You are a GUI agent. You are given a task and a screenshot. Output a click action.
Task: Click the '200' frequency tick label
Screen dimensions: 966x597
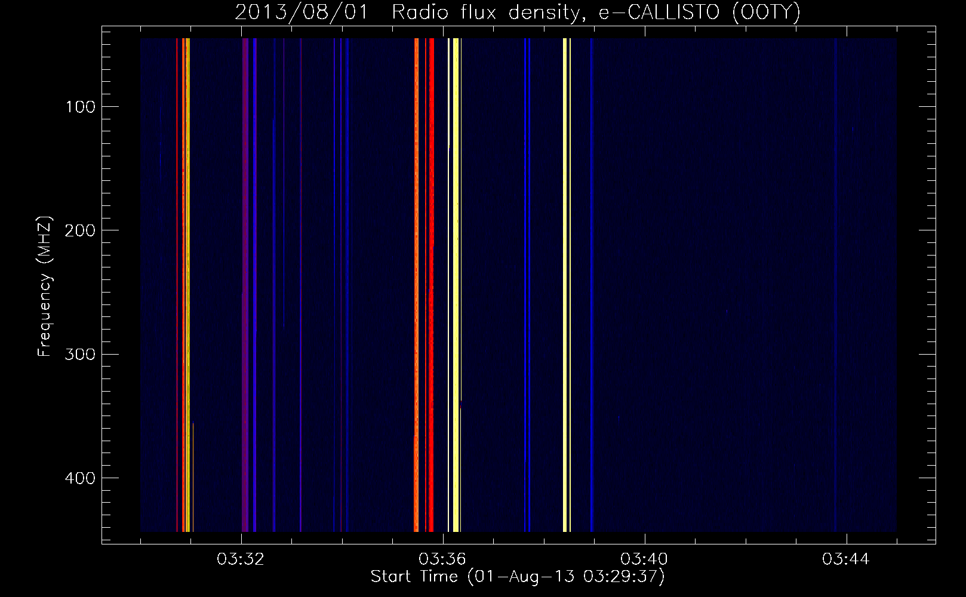[x=79, y=230]
